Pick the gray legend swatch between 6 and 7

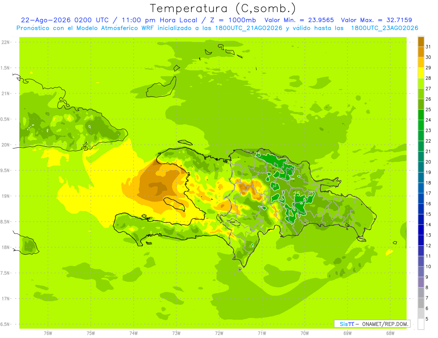[421, 303]
